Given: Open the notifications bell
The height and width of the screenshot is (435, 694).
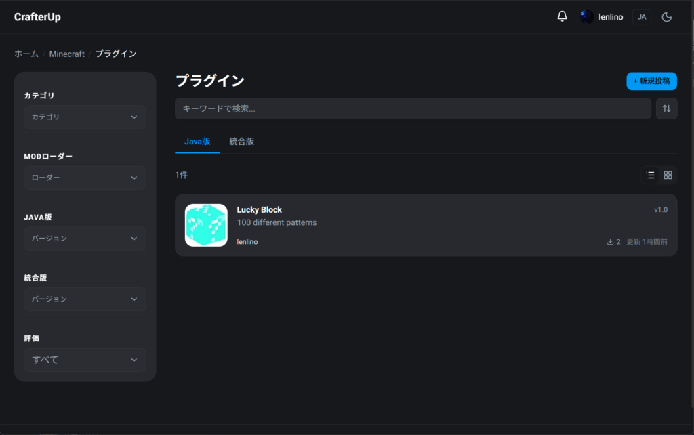Looking at the screenshot, I should (x=562, y=17).
